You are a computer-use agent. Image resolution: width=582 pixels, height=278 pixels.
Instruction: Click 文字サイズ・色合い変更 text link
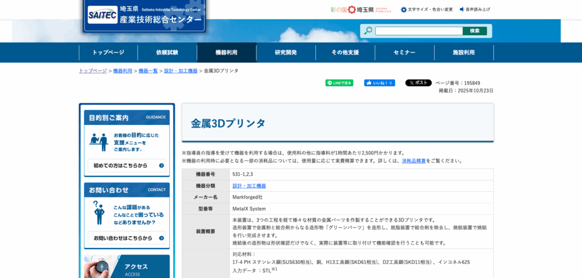(430, 10)
